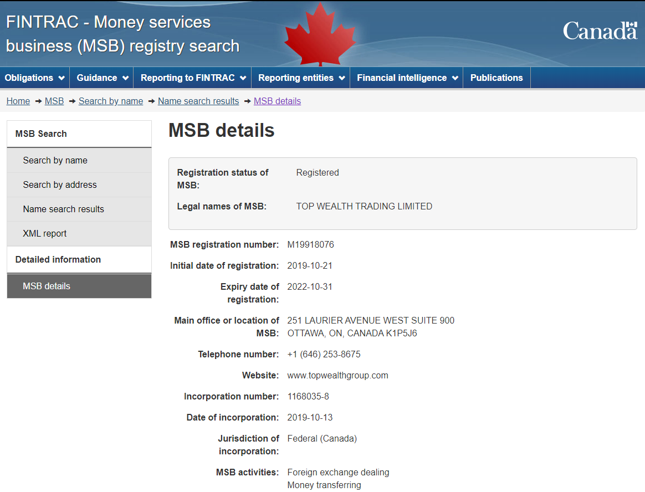Click the FINTRAC MSB registry search title
This screenshot has width=645, height=492.
122,34
